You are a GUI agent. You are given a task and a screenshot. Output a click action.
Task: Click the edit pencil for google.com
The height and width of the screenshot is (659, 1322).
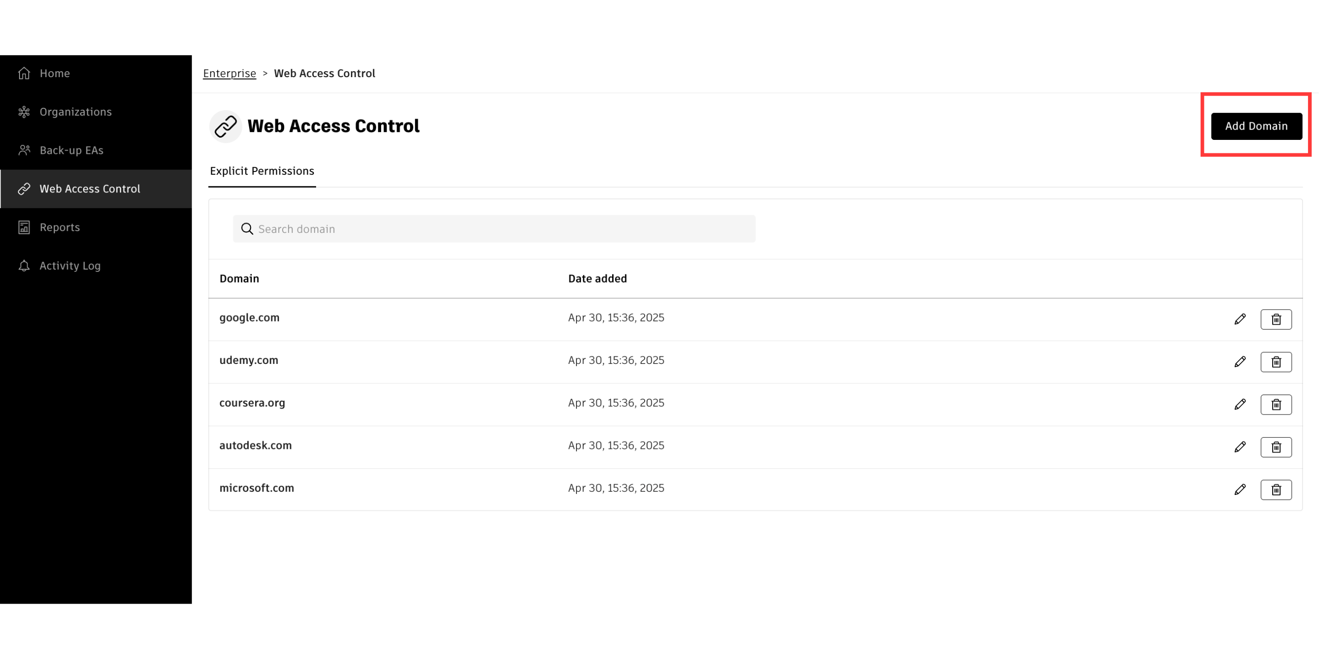1239,319
